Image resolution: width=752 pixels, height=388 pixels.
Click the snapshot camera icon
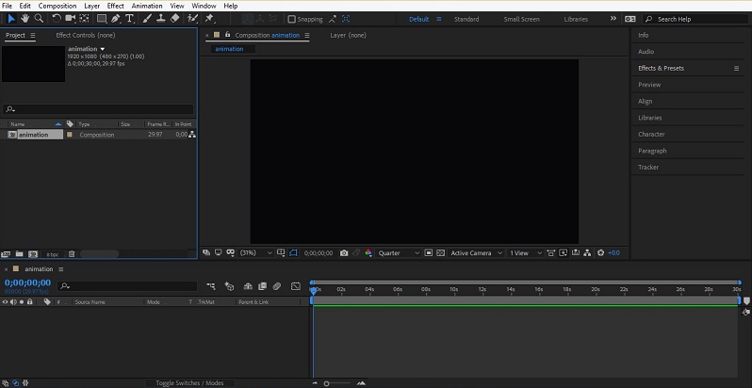(344, 252)
